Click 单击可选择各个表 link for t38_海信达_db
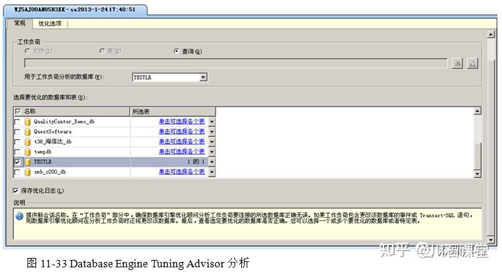Viewport: 502px width, 272px height. point(182,142)
